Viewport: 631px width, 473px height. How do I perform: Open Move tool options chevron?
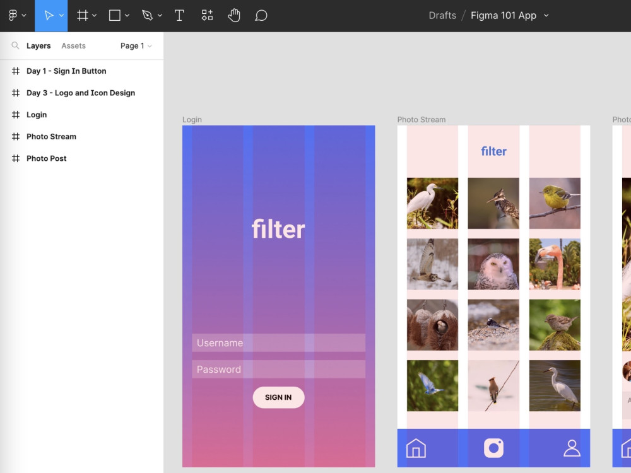point(61,15)
